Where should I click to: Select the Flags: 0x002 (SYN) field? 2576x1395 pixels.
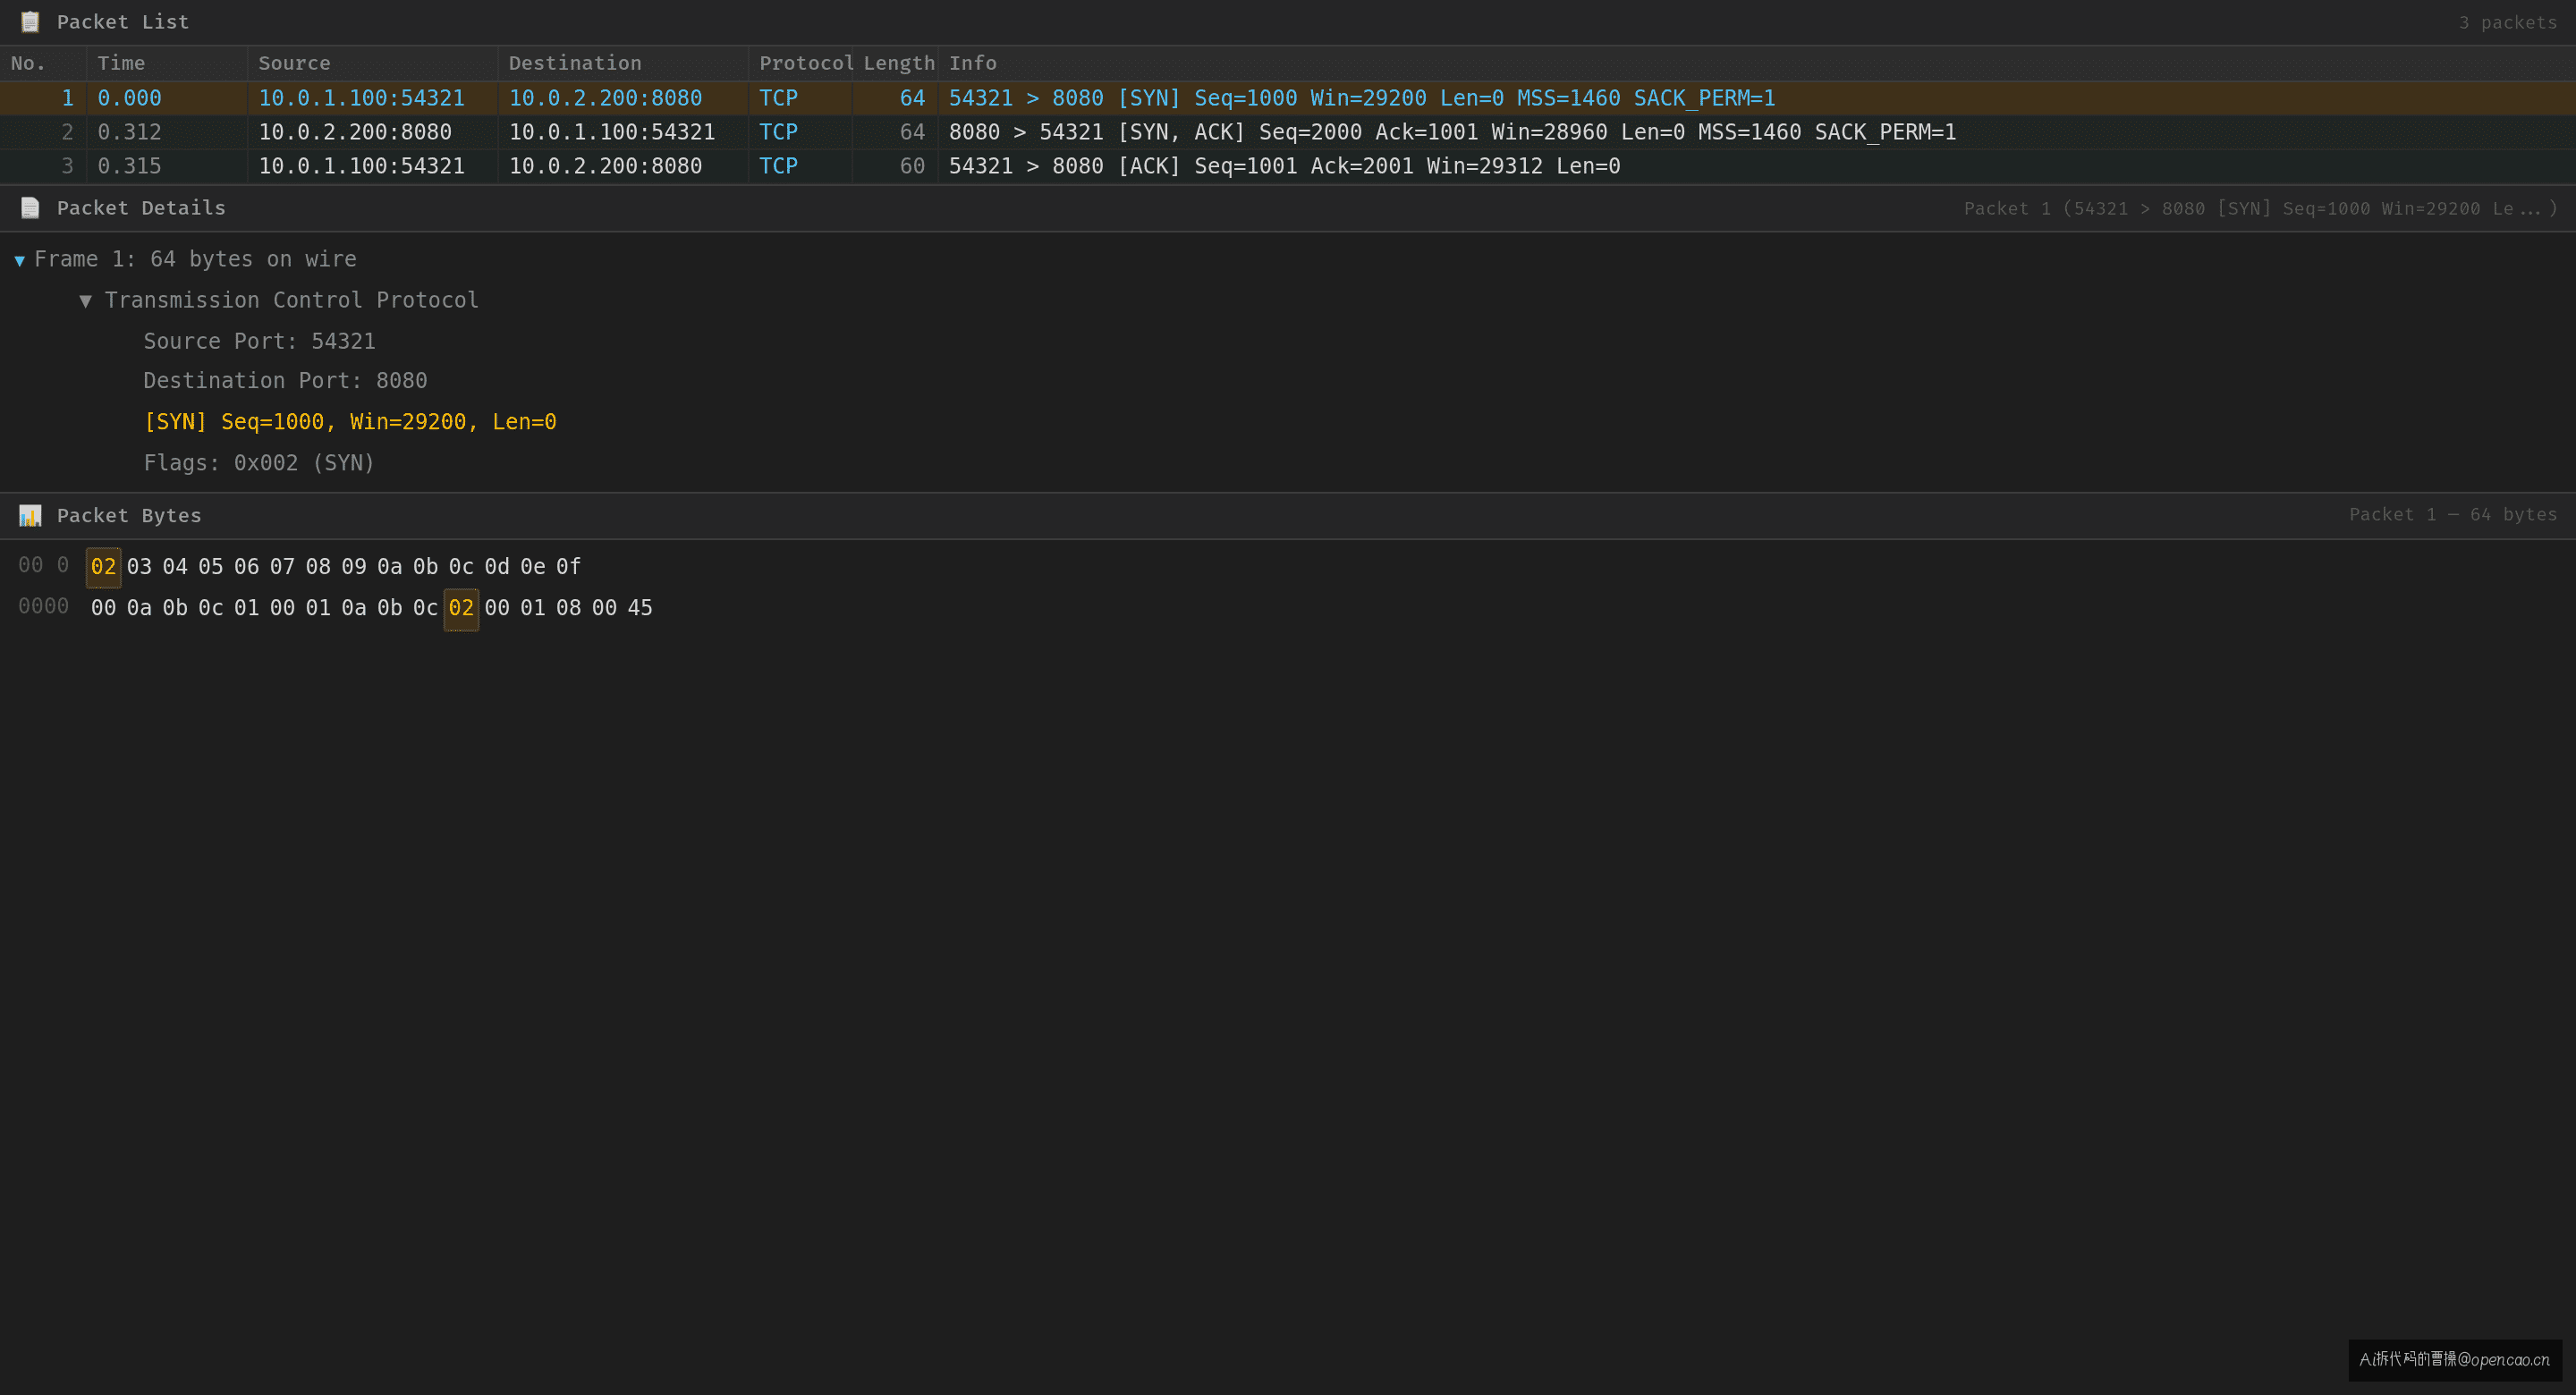(258, 463)
